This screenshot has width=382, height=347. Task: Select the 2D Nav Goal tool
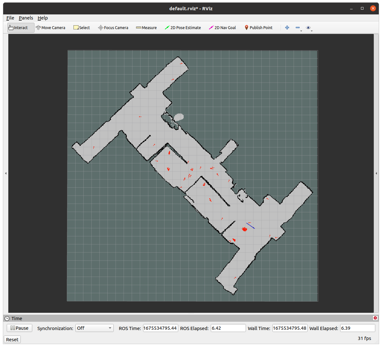click(x=222, y=28)
